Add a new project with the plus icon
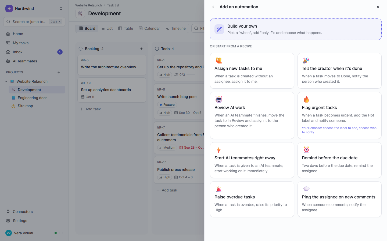This screenshot has height=241, width=387. pyautogui.click(x=59, y=72)
